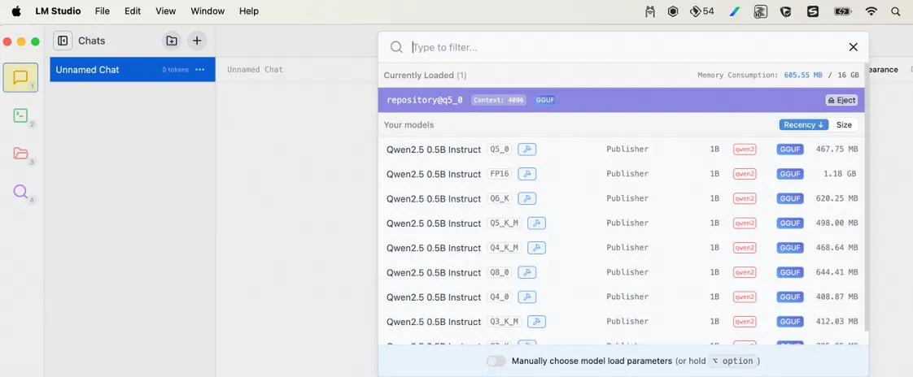Viewport: 913px width, 377px height.
Task: Sort models by Size
Action: [844, 124]
